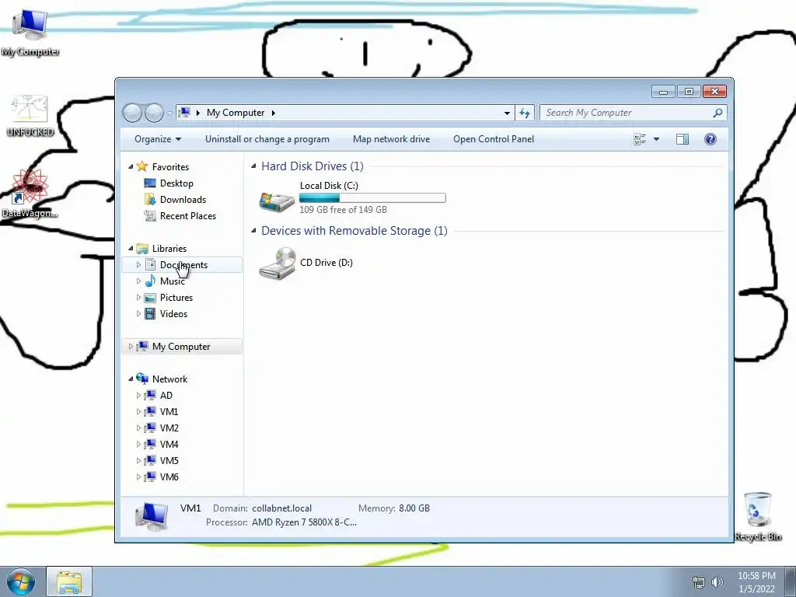The width and height of the screenshot is (796, 597).
Task: Open the view options dropdown arrow
Action: tap(656, 139)
